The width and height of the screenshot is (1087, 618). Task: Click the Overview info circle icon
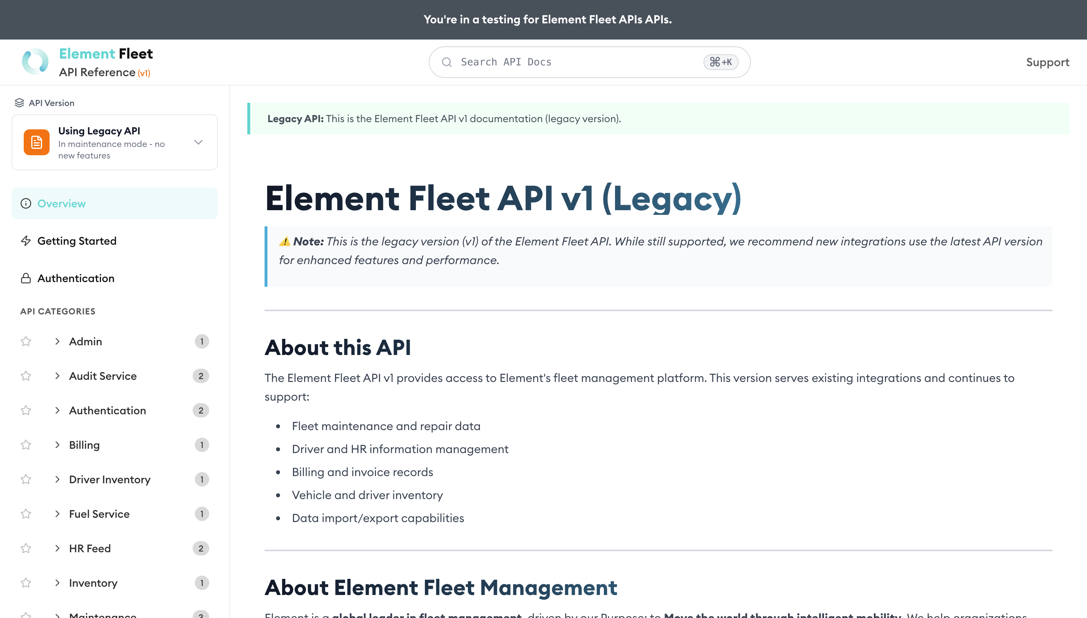click(26, 204)
